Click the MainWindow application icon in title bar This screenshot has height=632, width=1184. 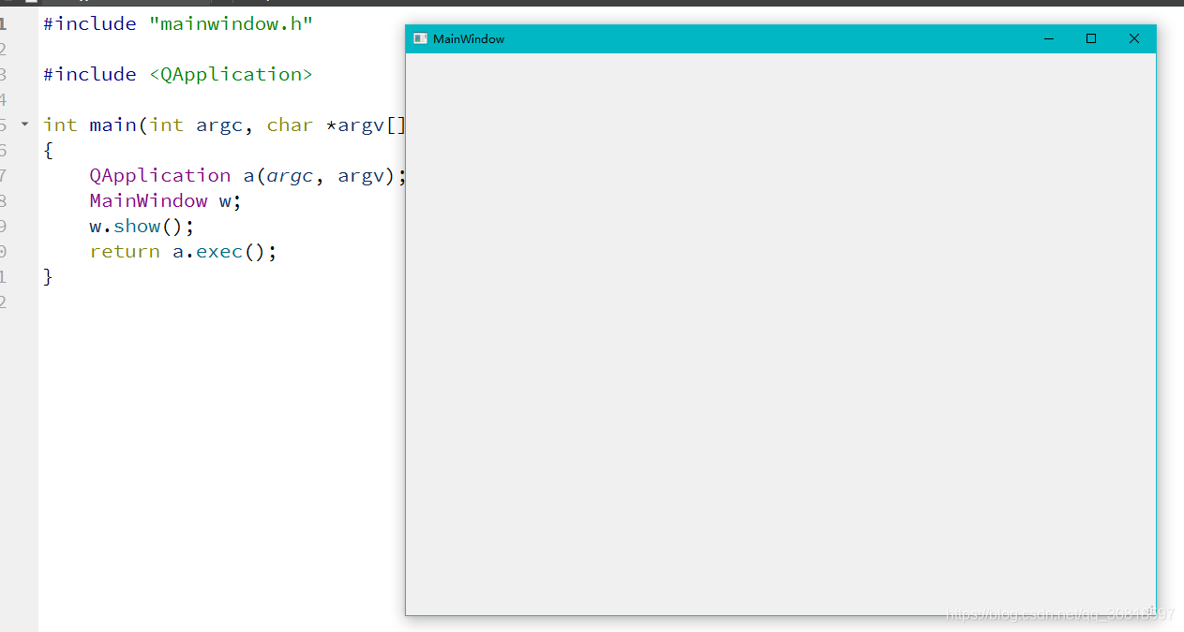point(421,38)
